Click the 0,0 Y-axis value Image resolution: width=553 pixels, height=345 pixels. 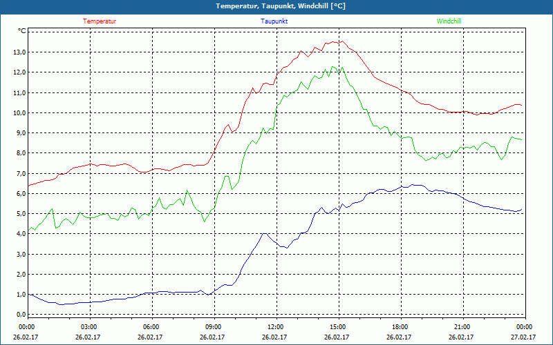coord(21,315)
